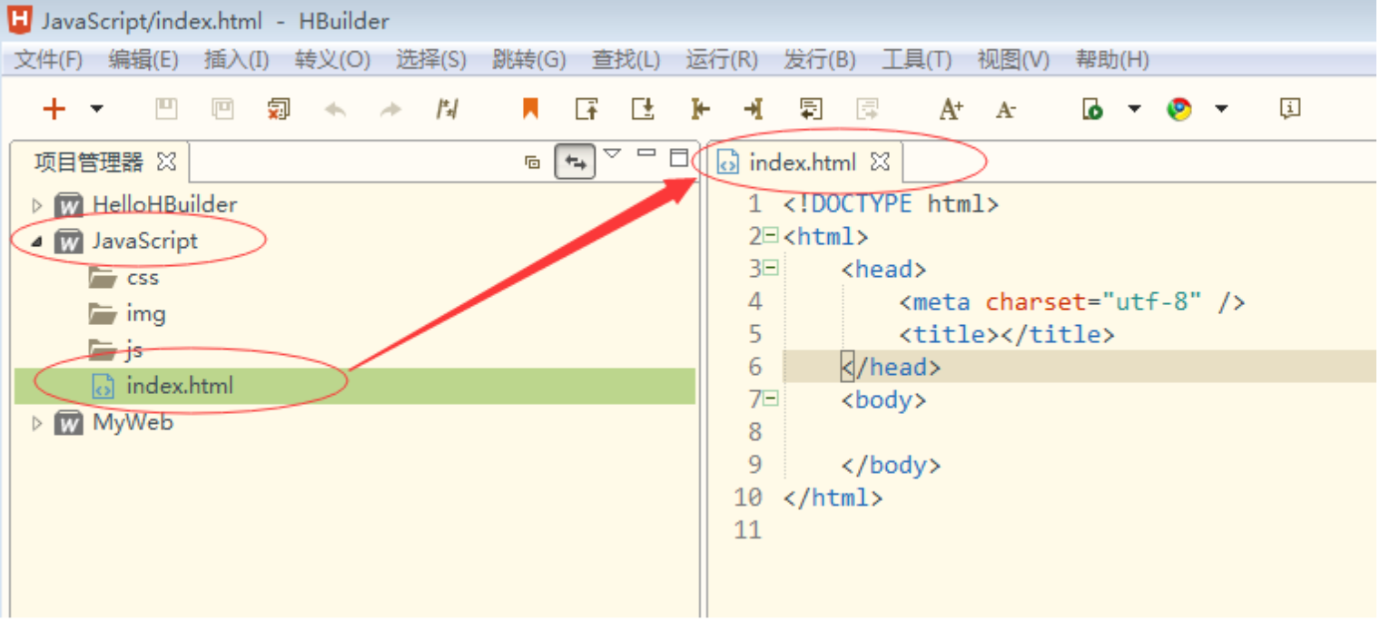The height and width of the screenshot is (621, 1400).
Task: Open the Chrome browser dropdown arrow
Action: click(x=1221, y=110)
